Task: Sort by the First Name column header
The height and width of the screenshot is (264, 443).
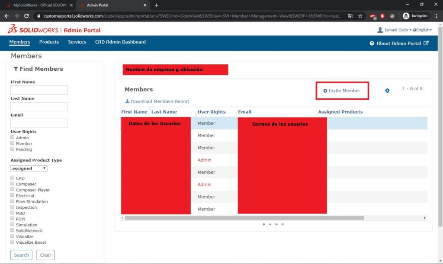Action: tap(134, 112)
